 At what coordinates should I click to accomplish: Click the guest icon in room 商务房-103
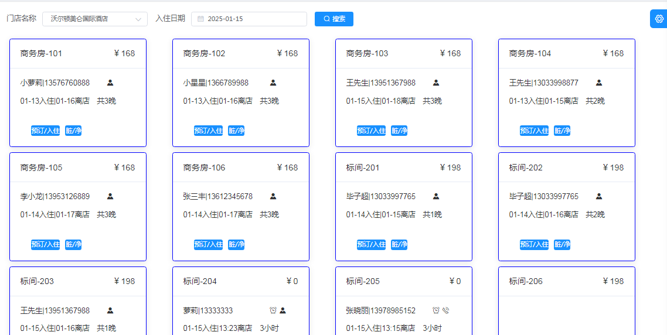coord(436,83)
